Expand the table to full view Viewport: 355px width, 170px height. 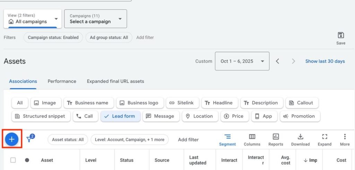click(x=324, y=139)
